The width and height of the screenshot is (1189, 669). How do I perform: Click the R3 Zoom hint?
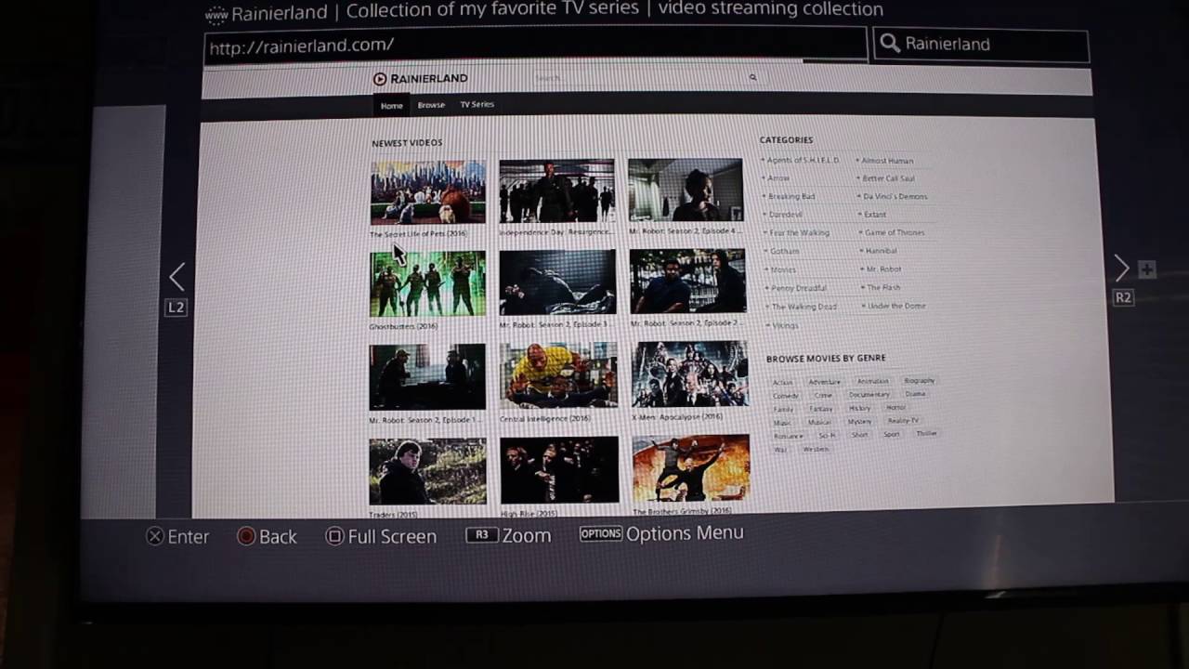(x=508, y=535)
